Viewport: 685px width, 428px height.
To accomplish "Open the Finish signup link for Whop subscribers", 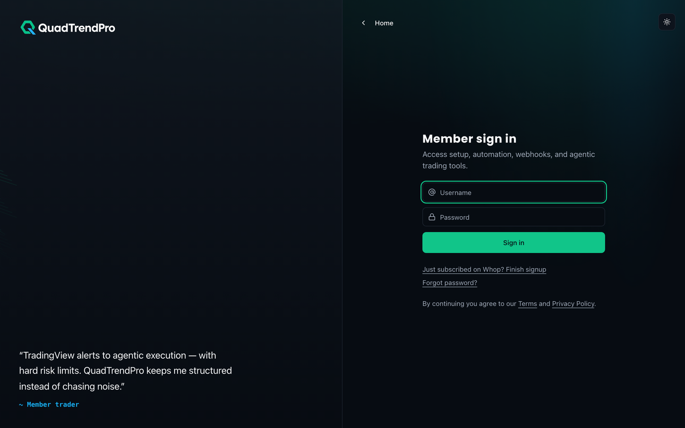I will [484, 269].
